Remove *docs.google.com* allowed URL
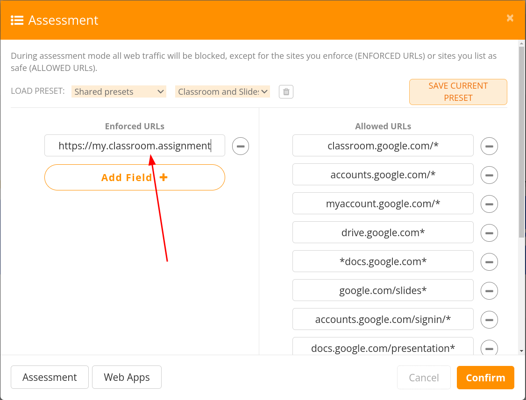Viewport: 526px width, 400px height. [x=489, y=262]
